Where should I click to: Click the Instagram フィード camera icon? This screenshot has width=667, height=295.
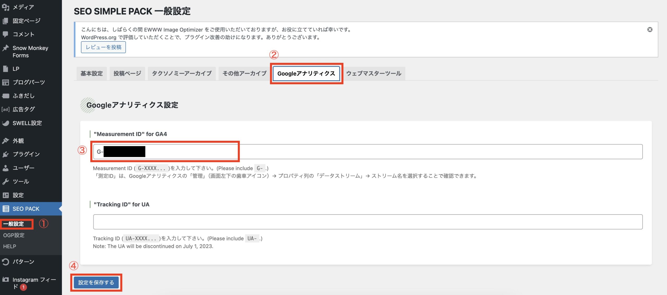(5, 279)
